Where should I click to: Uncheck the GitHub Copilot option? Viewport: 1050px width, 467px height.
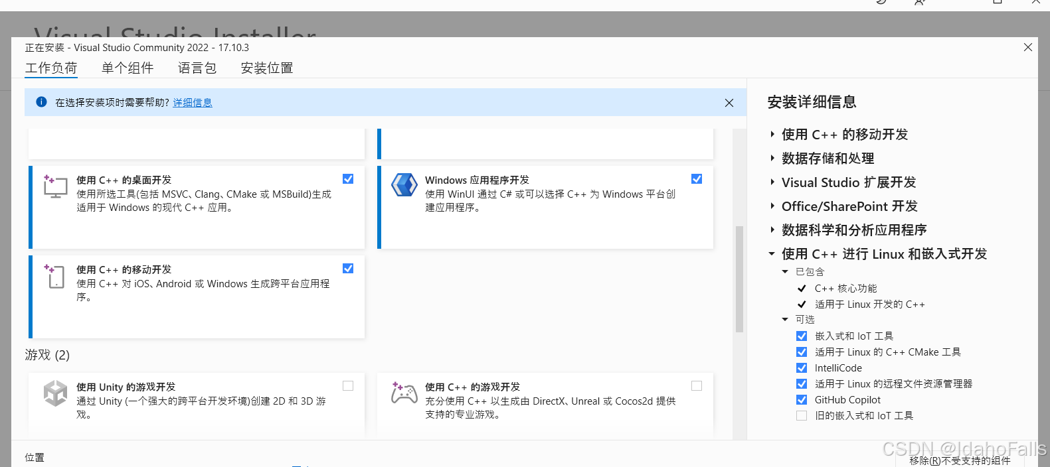[x=802, y=400]
